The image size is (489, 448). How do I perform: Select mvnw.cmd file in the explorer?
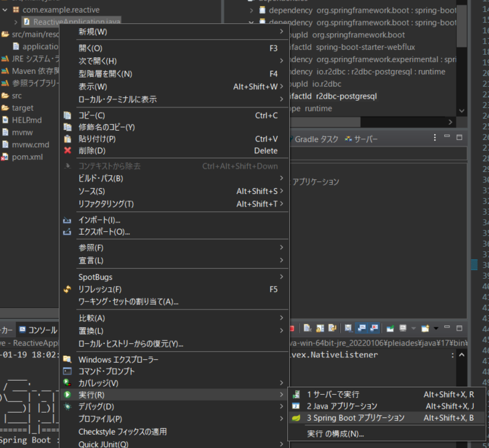[x=31, y=145]
